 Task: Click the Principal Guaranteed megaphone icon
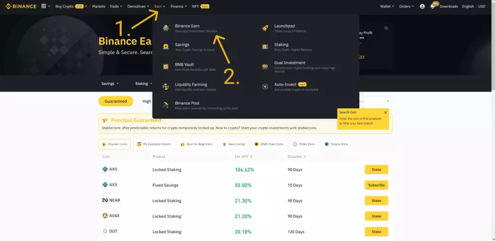tap(105, 120)
